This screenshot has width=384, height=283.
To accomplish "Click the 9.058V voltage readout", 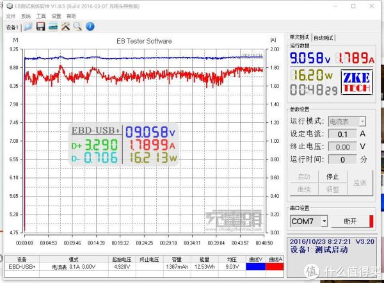I will [x=310, y=58].
